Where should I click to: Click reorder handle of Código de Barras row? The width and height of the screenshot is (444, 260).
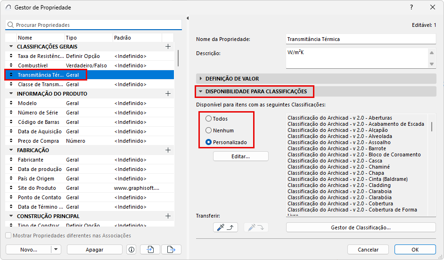click(x=11, y=122)
